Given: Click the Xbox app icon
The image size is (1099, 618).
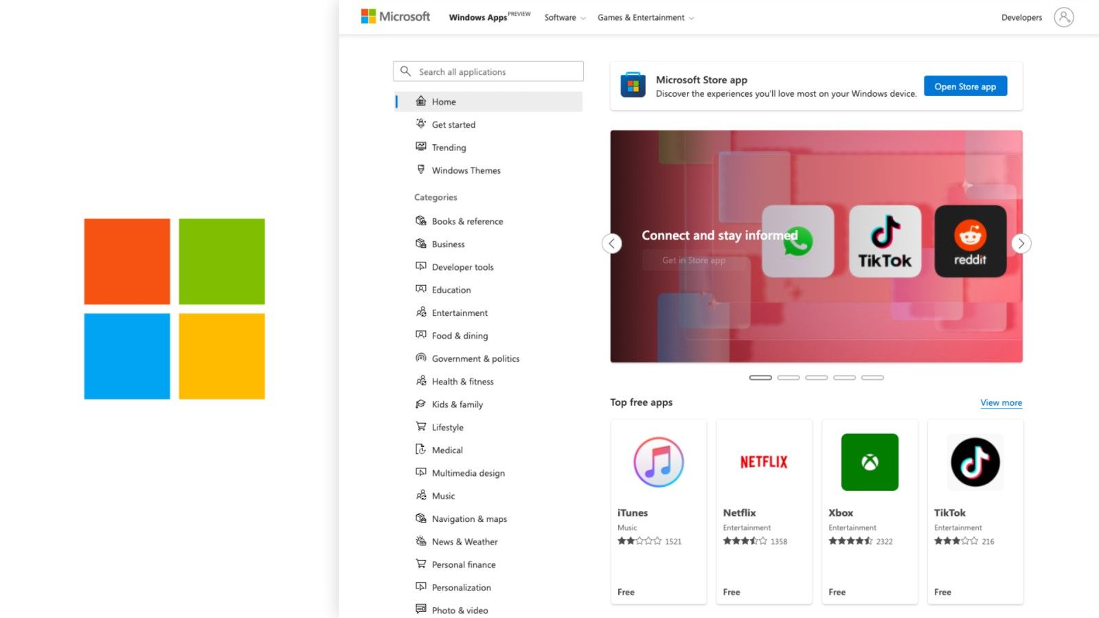Looking at the screenshot, I should [870, 461].
